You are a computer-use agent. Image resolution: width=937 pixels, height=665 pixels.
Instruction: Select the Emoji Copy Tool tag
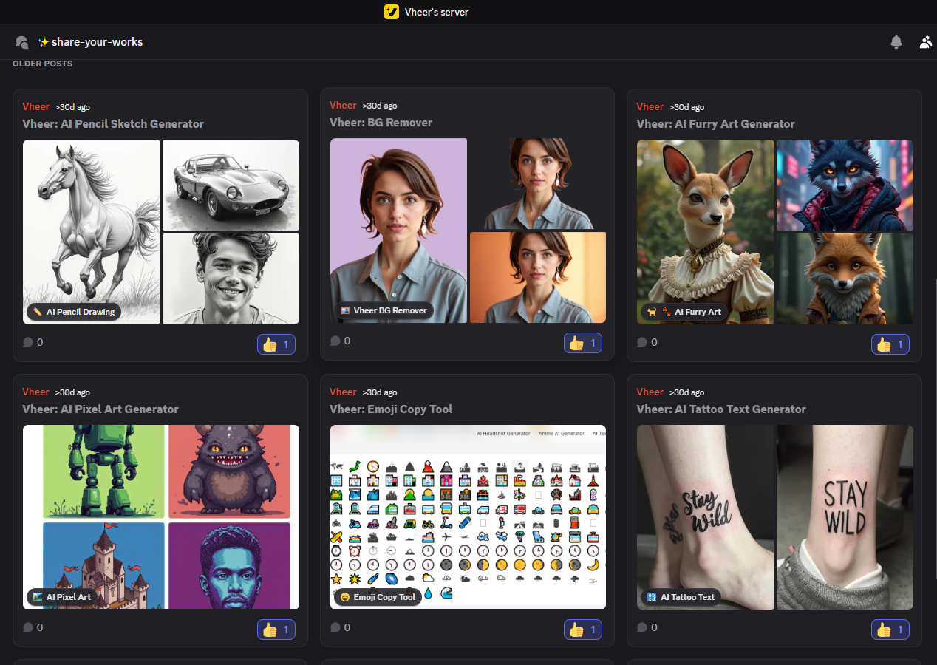coord(378,597)
